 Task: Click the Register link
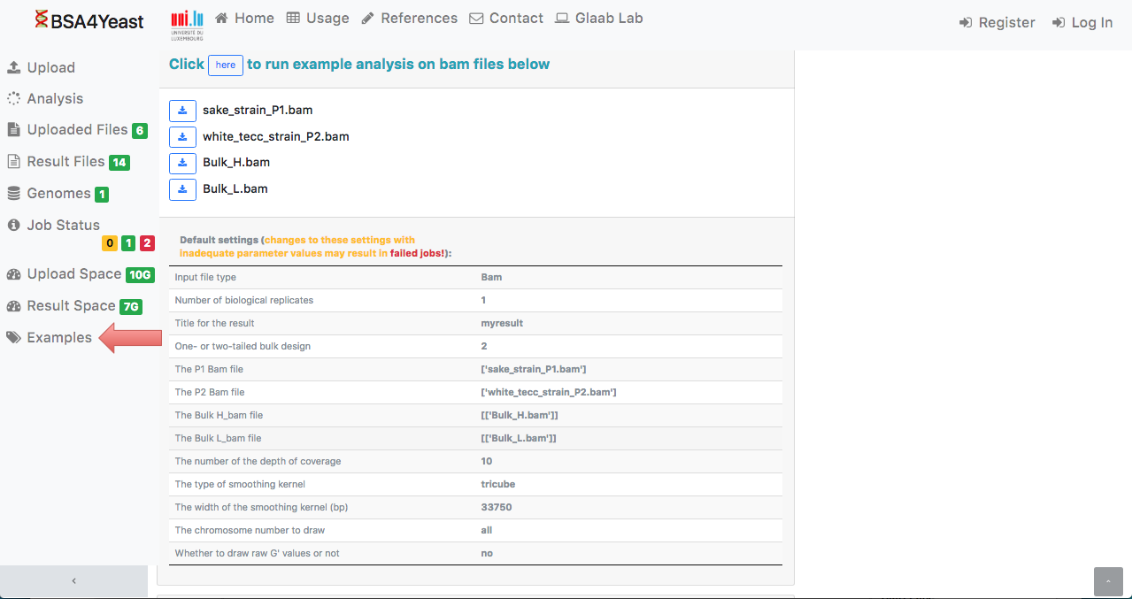[997, 23]
